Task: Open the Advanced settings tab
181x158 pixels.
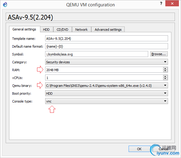Action: [108, 30]
